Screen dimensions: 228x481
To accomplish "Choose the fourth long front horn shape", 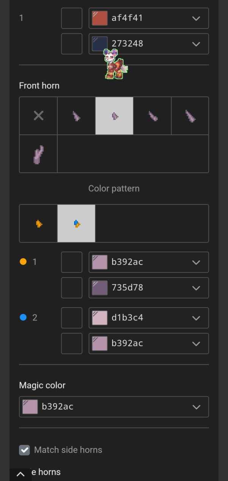I will [x=190, y=116].
